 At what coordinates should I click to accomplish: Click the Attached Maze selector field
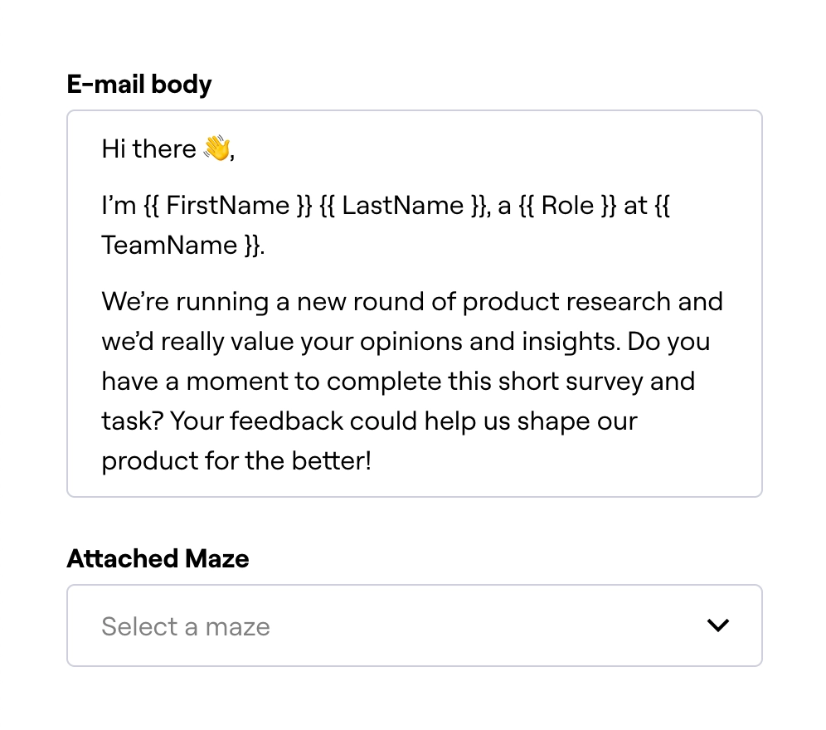click(x=415, y=625)
